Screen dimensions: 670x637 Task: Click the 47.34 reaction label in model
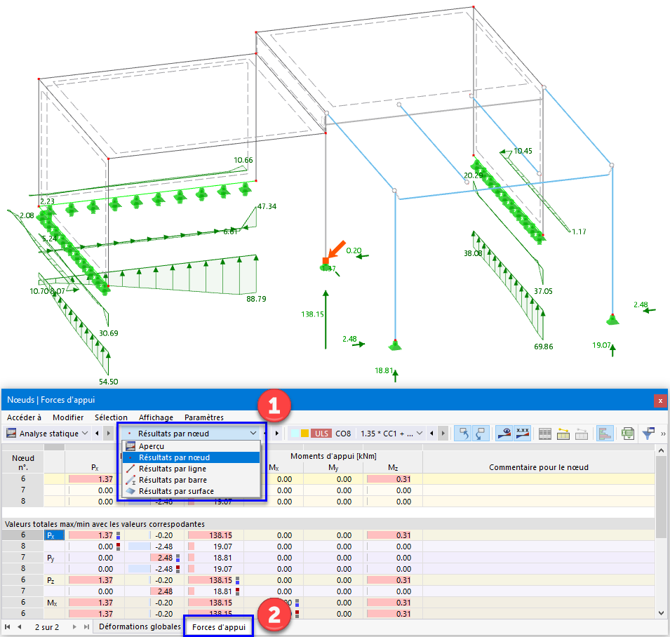click(267, 206)
